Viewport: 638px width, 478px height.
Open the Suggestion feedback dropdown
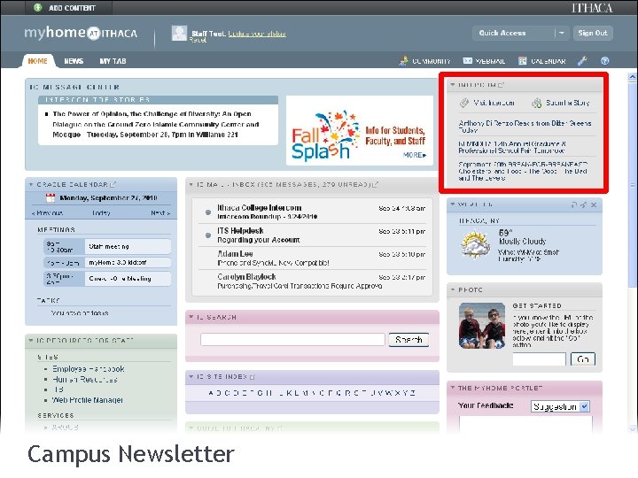(x=560, y=406)
